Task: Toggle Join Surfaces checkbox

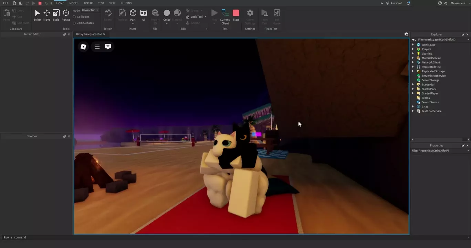Action: click(74, 23)
